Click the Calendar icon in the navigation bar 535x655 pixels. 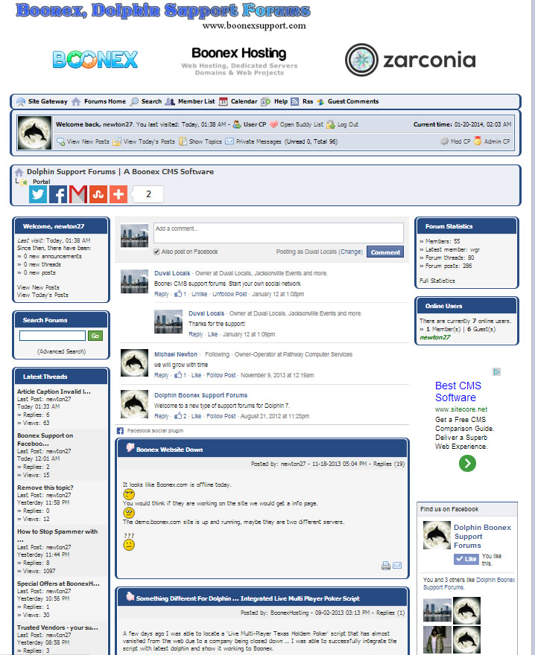click(224, 101)
